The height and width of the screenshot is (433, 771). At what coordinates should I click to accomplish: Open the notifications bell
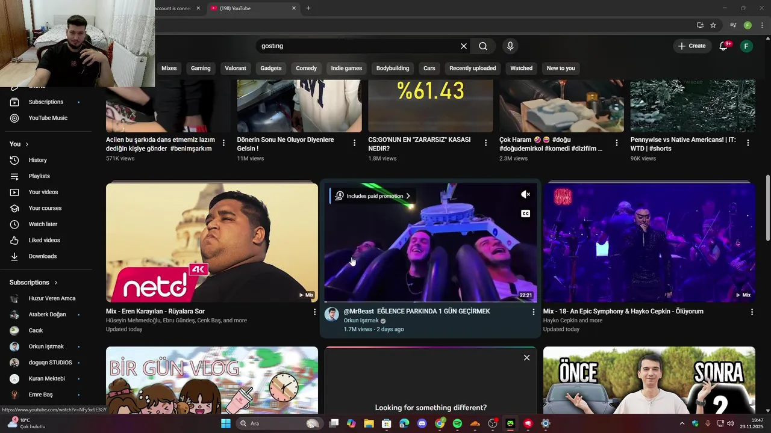724,46
